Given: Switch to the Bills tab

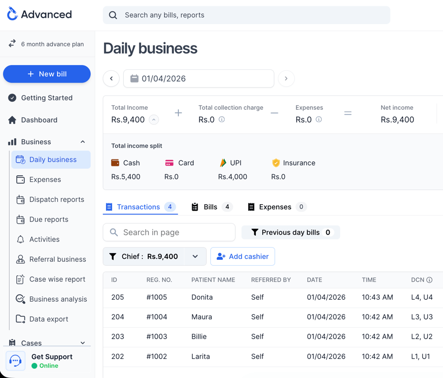Looking at the screenshot, I should (211, 207).
